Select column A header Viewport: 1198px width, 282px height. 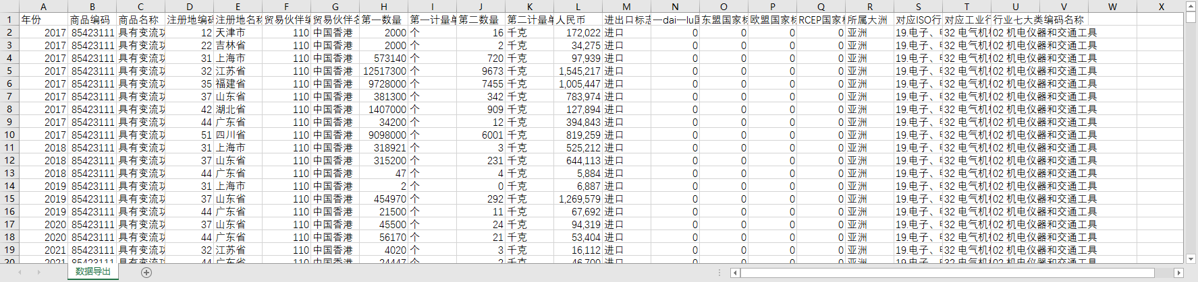coord(44,7)
